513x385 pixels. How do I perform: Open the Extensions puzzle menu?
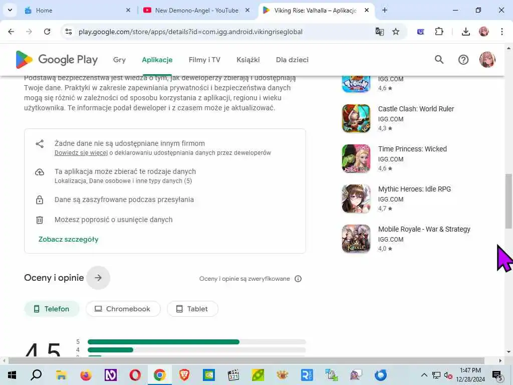tap(439, 32)
